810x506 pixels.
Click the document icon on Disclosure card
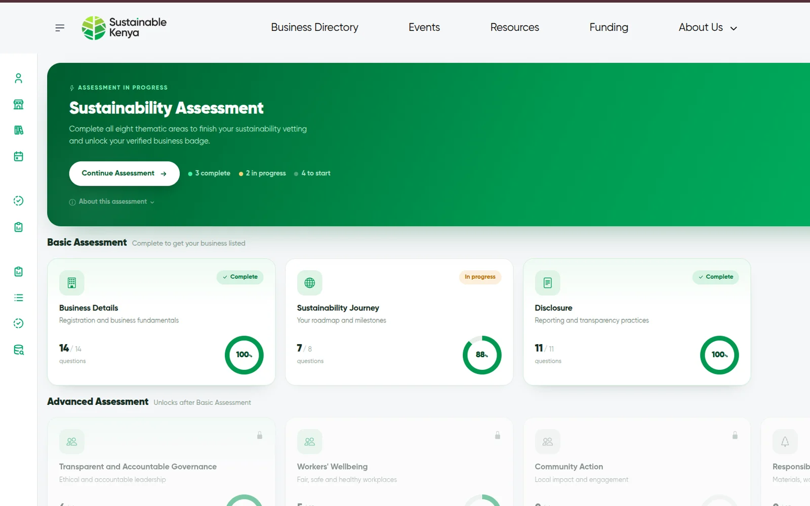(x=548, y=283)
